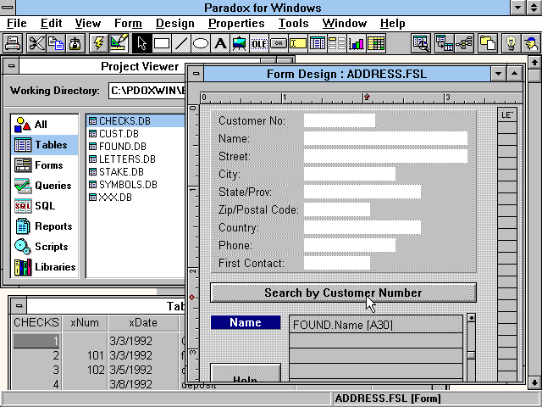Select the OLE object tool
This screenshot has width=542, height=407.
pos(259,43)
